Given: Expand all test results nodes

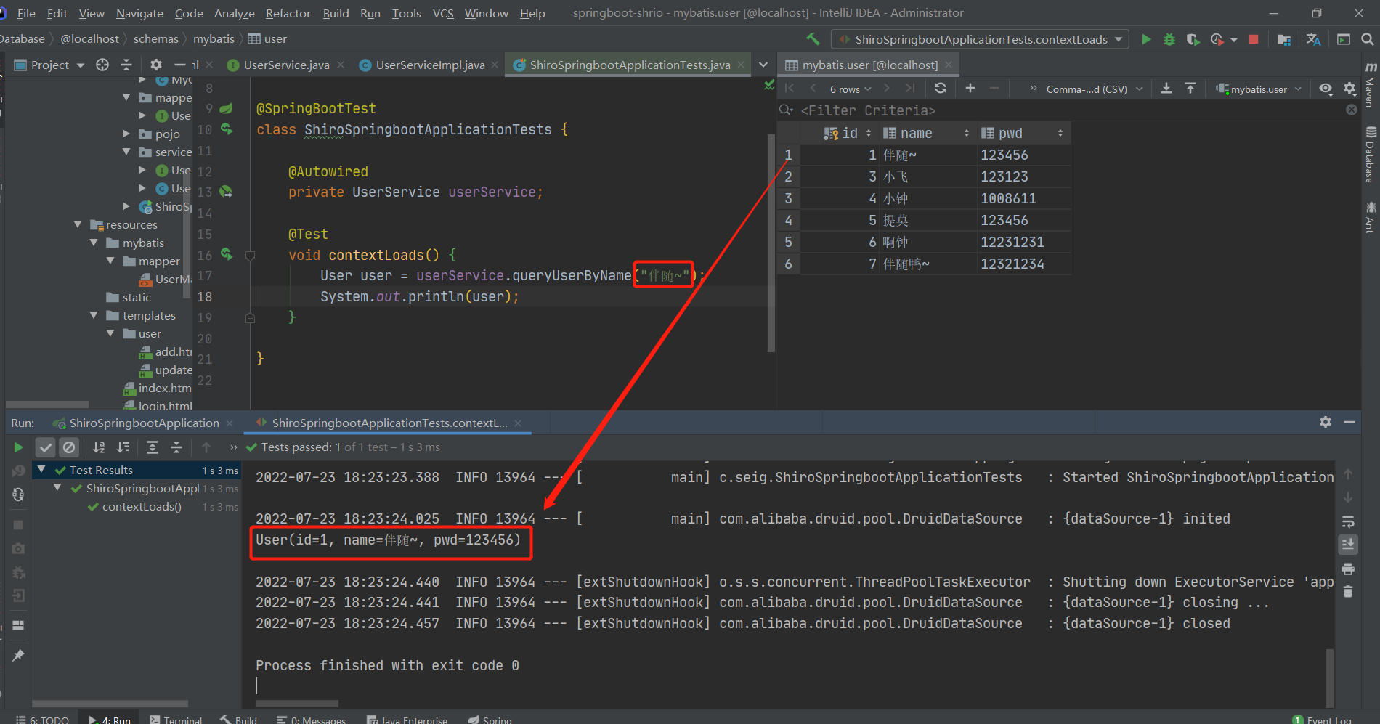Looking at the screenshot, I should (x=153, y=447).
